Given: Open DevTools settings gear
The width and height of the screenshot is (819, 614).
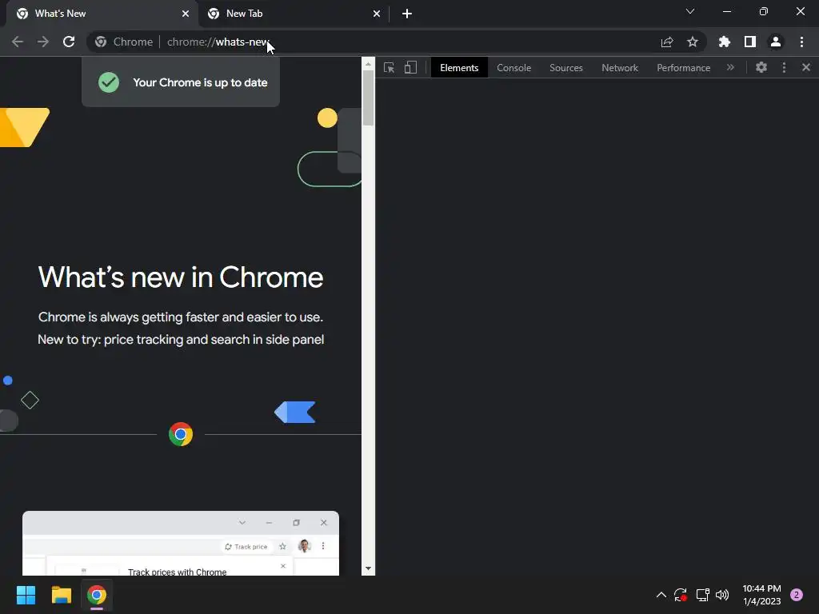Looking at the screenshot, I should (761, 67).
